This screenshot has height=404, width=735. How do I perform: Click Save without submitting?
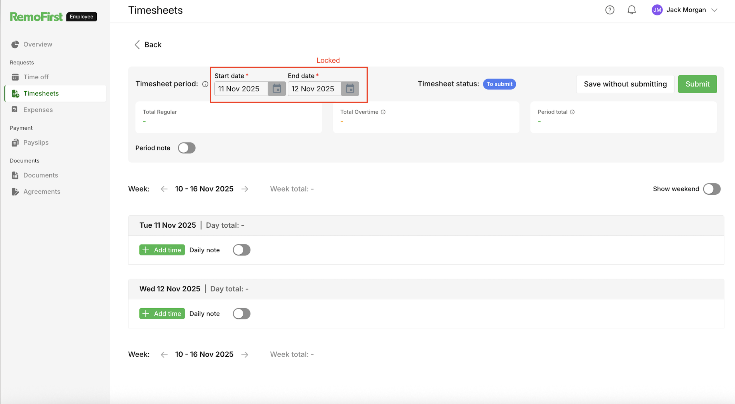[625, 84]
